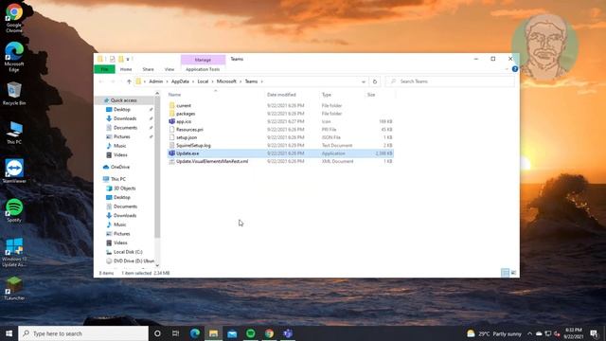
Task: Select the setup.json file
Action: click(x=187, y=137)
